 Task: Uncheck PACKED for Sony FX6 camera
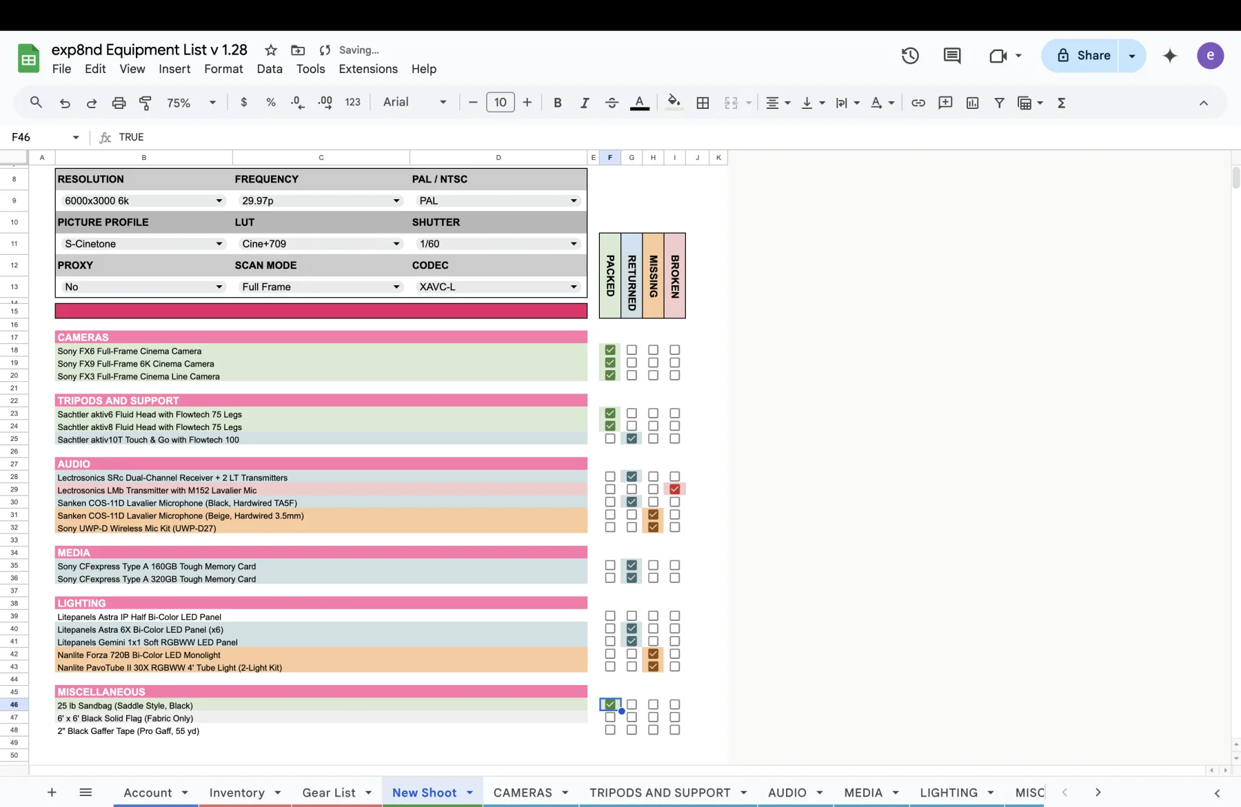610,350
